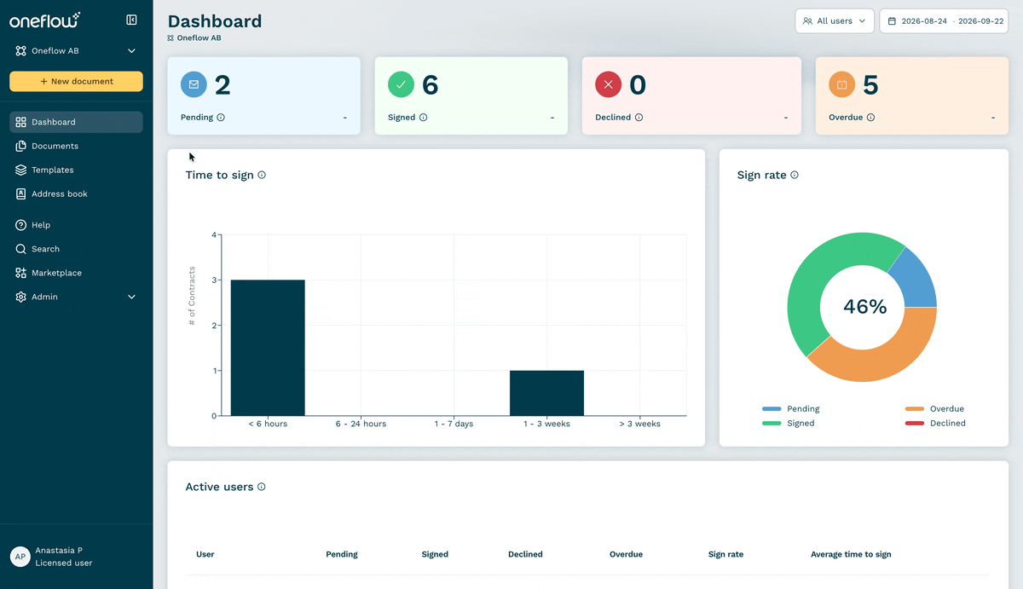Screen dimensions: 1023x589
Task: Click the AP user avatar
Action: 20,557
